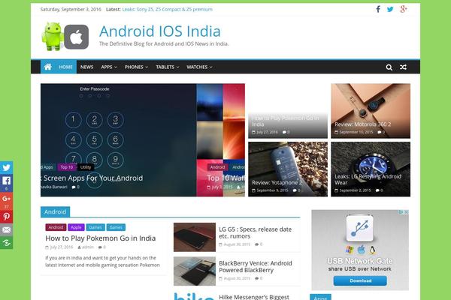Open the Android section tab
Viewport: 451px width, 300px height.
coord(55,211)
